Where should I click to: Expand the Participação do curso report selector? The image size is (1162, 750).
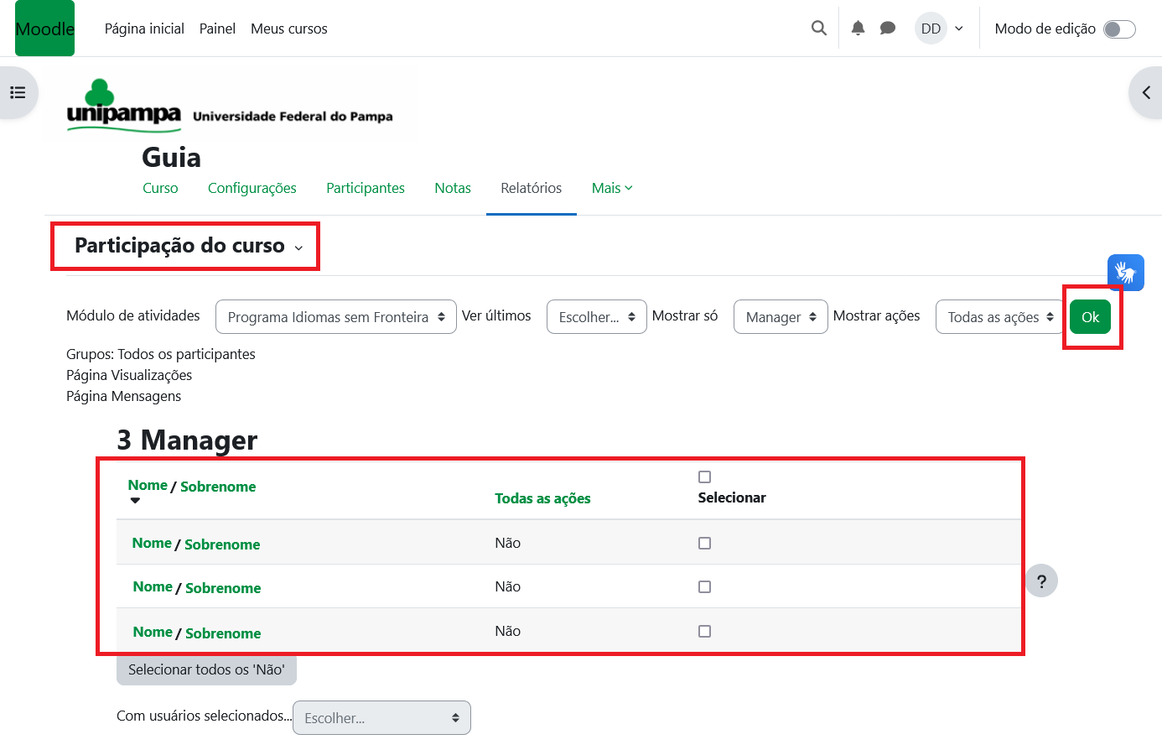tap(188, 246)
